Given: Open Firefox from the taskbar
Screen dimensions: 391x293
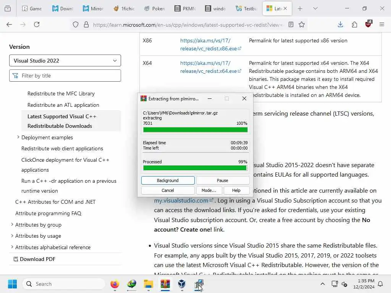Looking at the screenshot, I should (115, 284).
